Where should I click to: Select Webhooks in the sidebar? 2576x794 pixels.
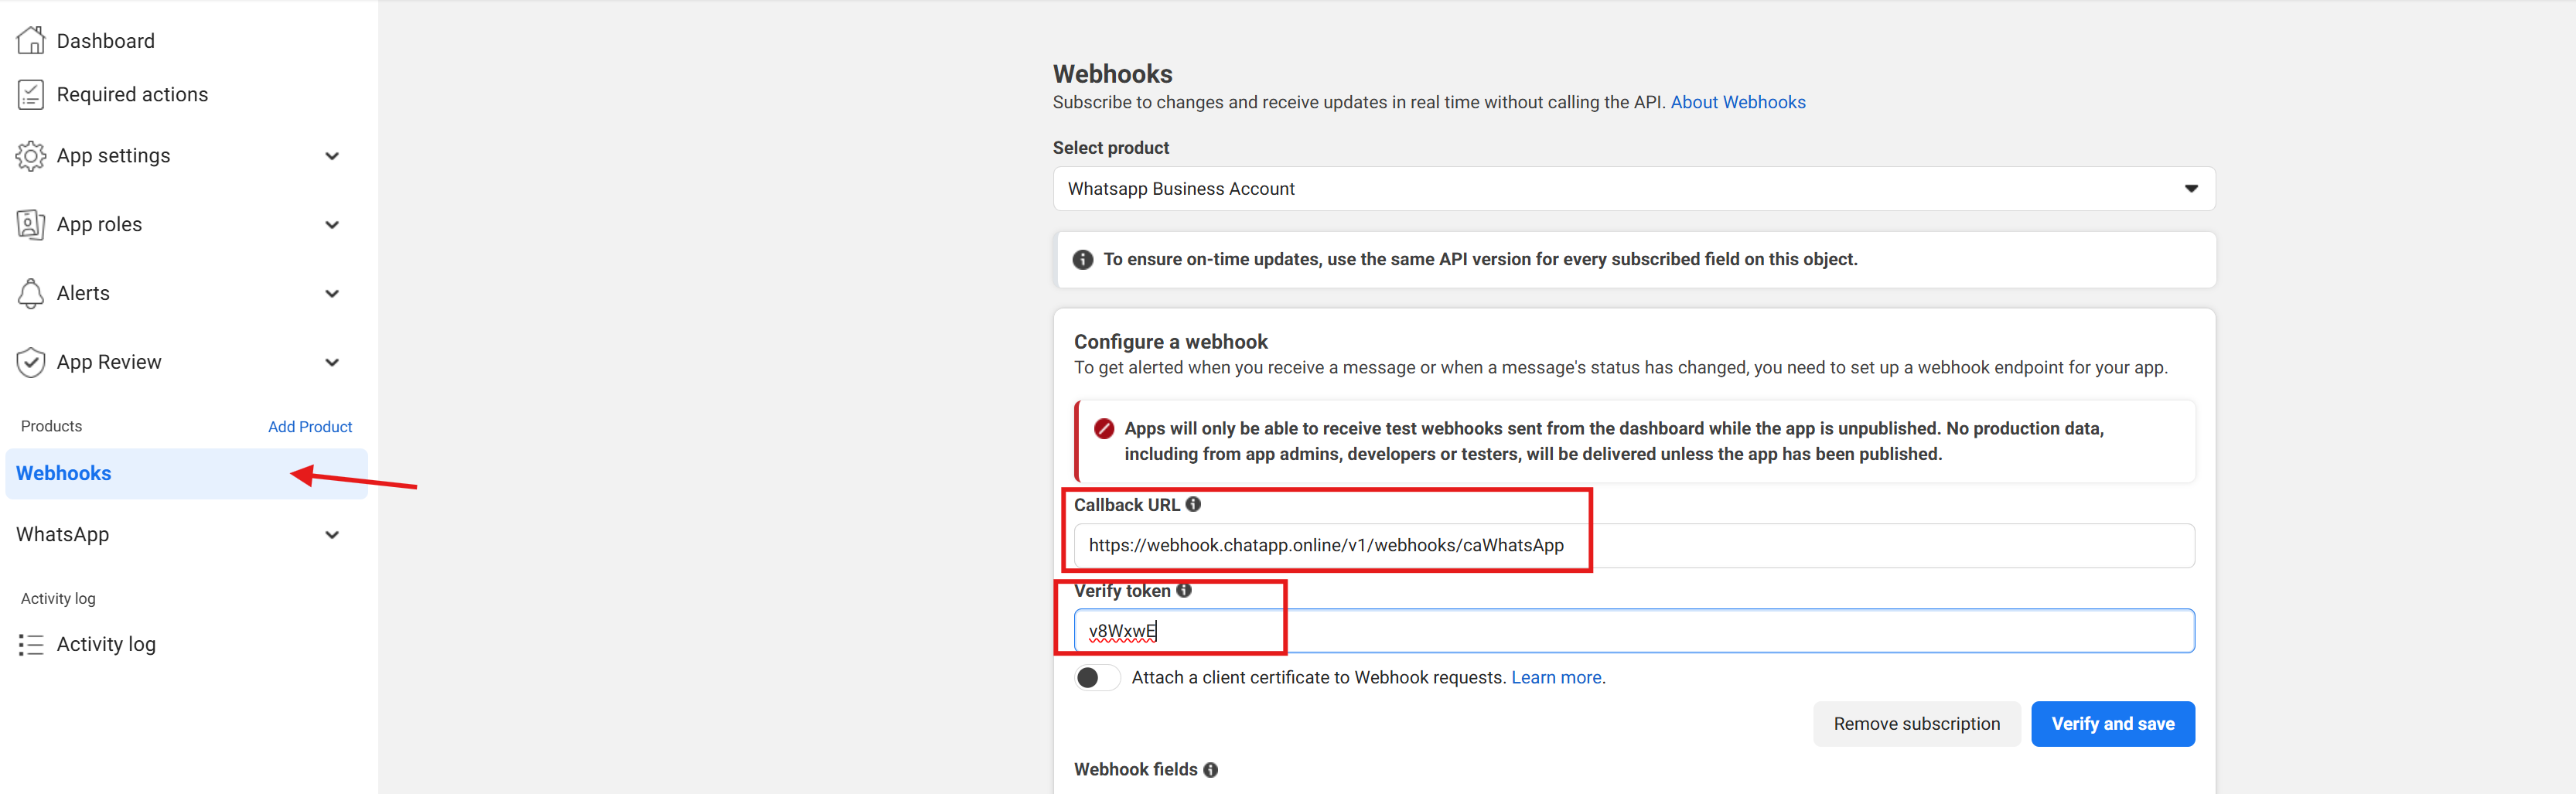click(64, 474)
